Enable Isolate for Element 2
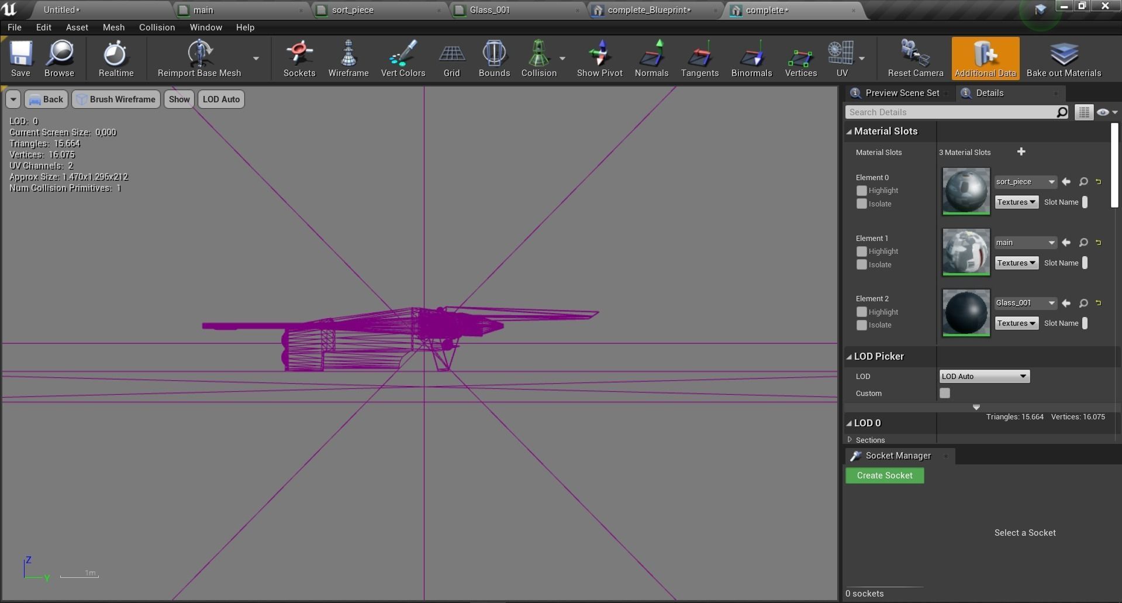Screen dimensions: 1122x603 tap(861, 325)
